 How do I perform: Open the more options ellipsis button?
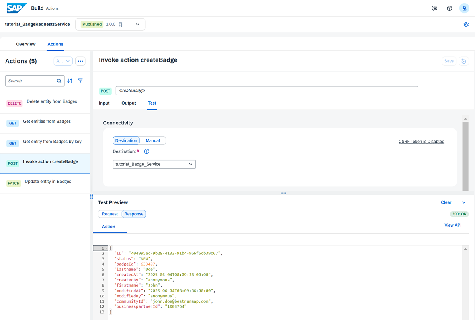coord(80,61)
